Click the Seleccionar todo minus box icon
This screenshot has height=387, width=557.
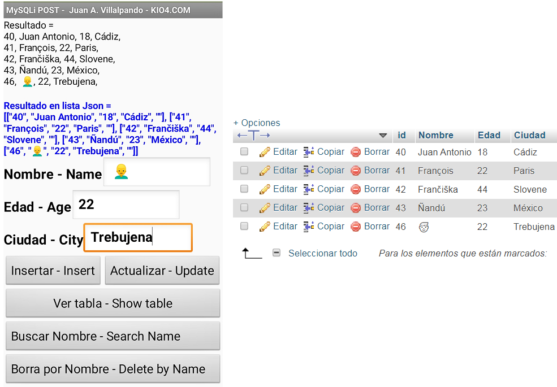(x=277, y=253)
